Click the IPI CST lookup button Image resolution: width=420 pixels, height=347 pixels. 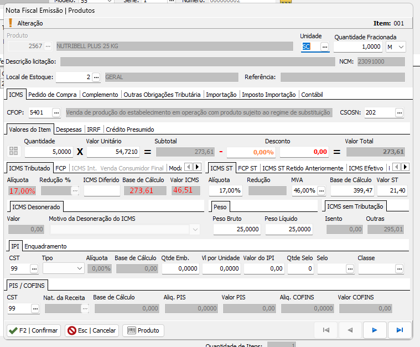pos(34,268)
